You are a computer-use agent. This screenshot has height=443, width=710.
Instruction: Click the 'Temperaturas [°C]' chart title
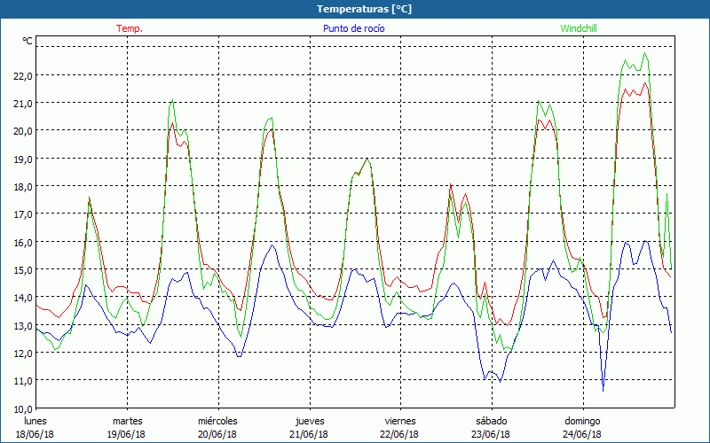[364, 9]
